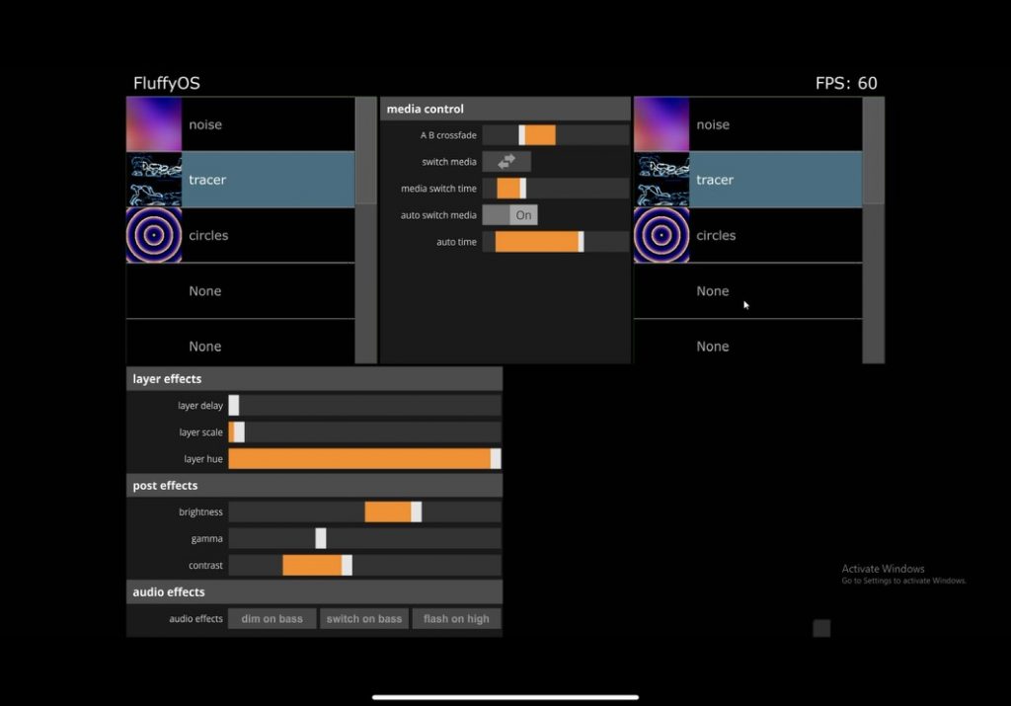Pick the circles thumbnail in right media list
Image resolution: width=1011 pixels, height=706 pixels.
coord(661,235)
